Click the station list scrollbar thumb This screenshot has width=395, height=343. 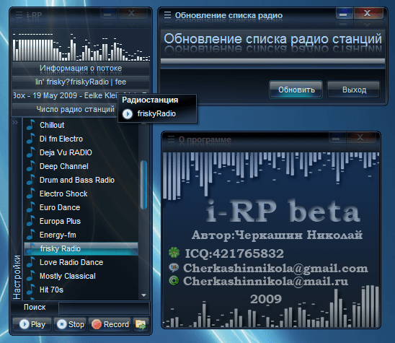click(x=144, y=185)
